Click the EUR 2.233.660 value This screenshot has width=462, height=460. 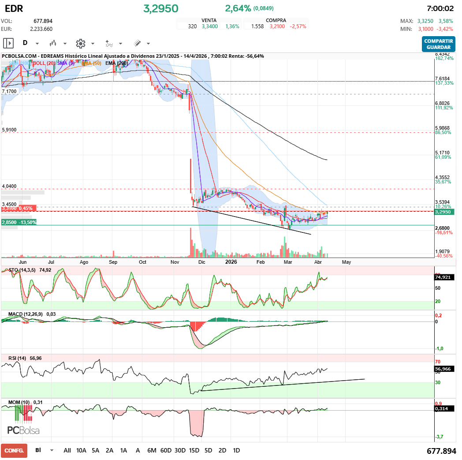coord(41,29)
